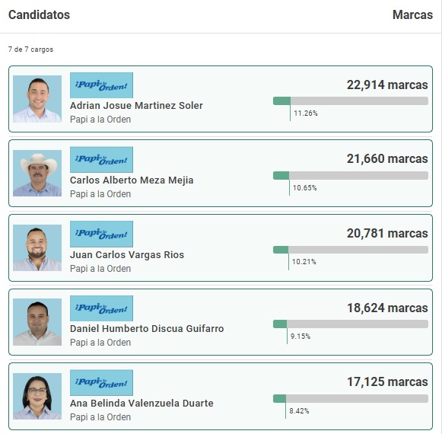Click Papi a la Orden logo above Daniel Humberto
Image resolution: width=442 pixels, height=434 pixels.
[x=101, y=308]
